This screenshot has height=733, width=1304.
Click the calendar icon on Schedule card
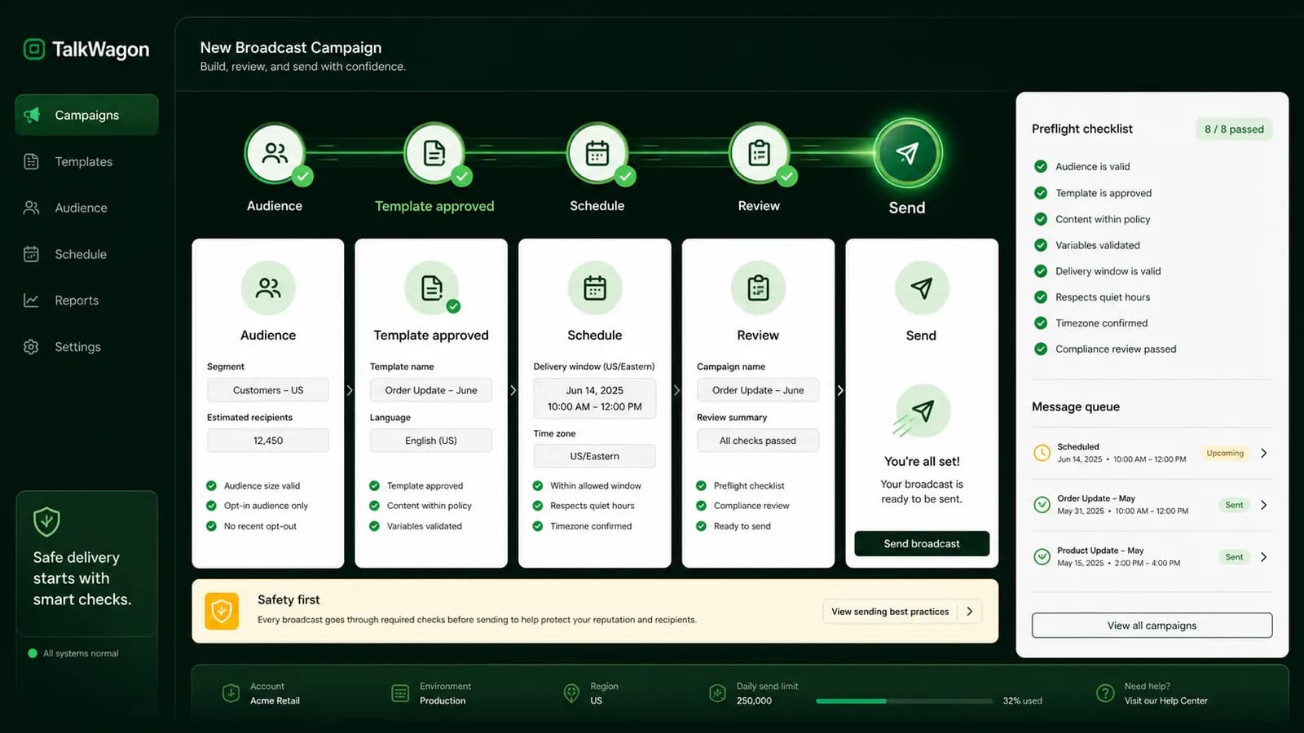pyautogui.click(x=595, y=287)
